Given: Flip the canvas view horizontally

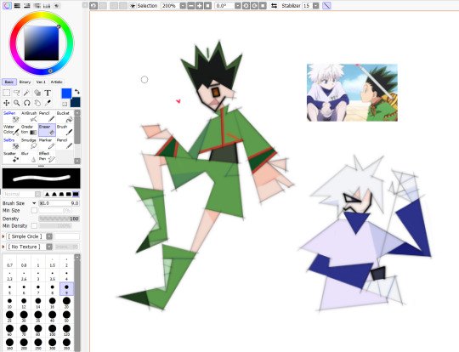Looking at the screenshot, I should [x=274, y=6].
